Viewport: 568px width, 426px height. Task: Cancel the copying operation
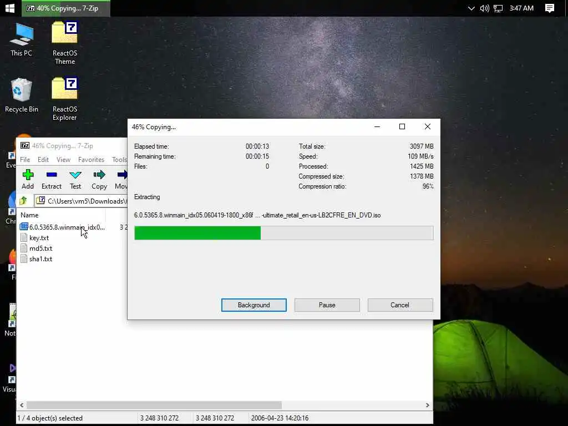point(400,305)
